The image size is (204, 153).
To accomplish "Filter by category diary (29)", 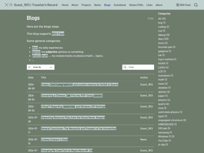I will (x=163, y=39).
